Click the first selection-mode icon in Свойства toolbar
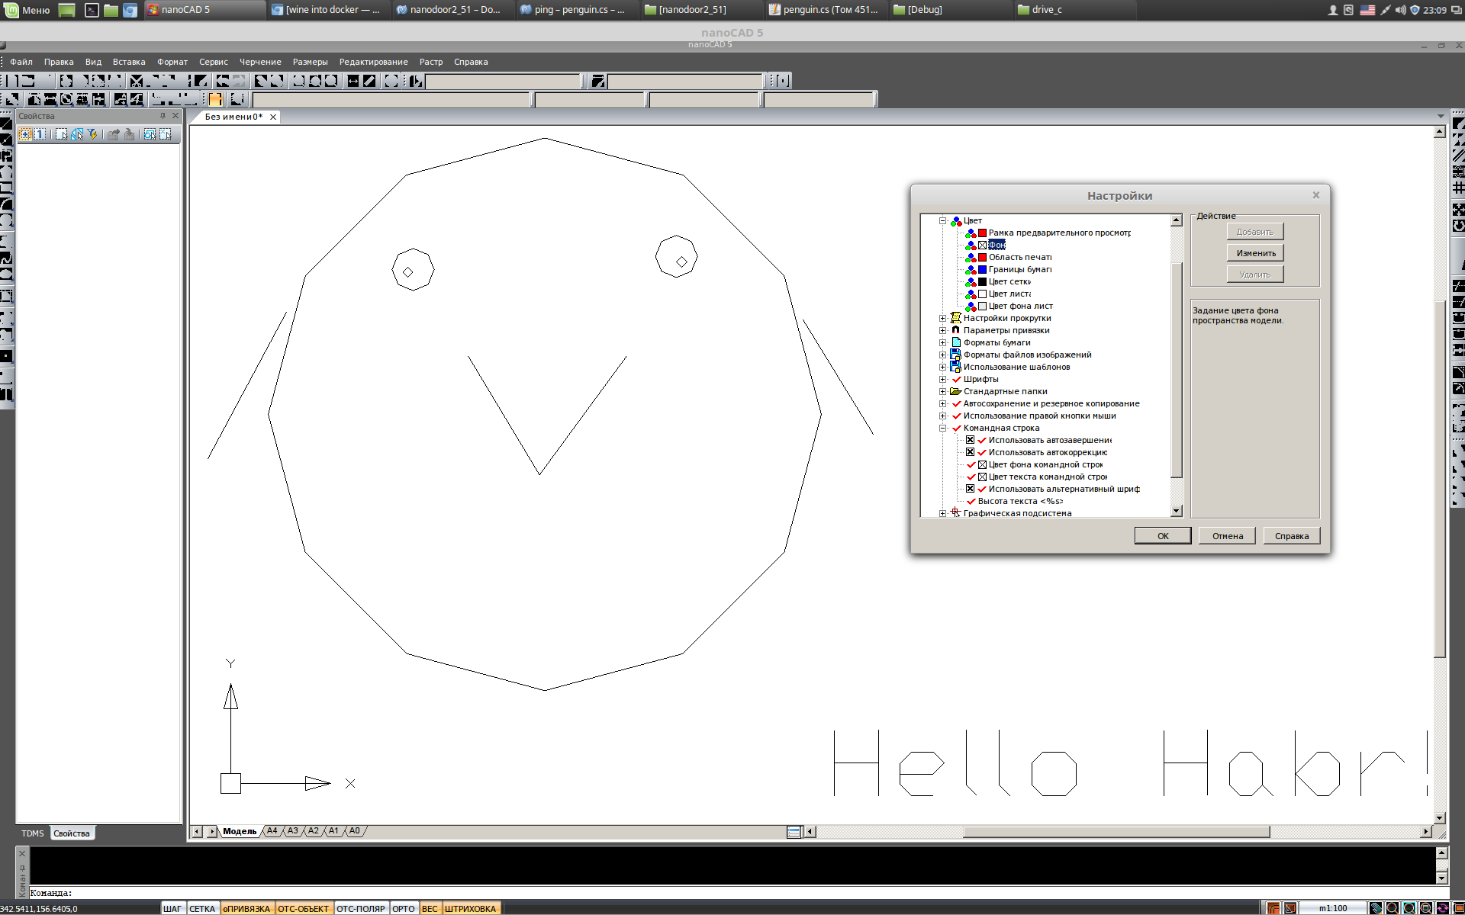This screenshot has height=915, width=1465. (25, 134)
